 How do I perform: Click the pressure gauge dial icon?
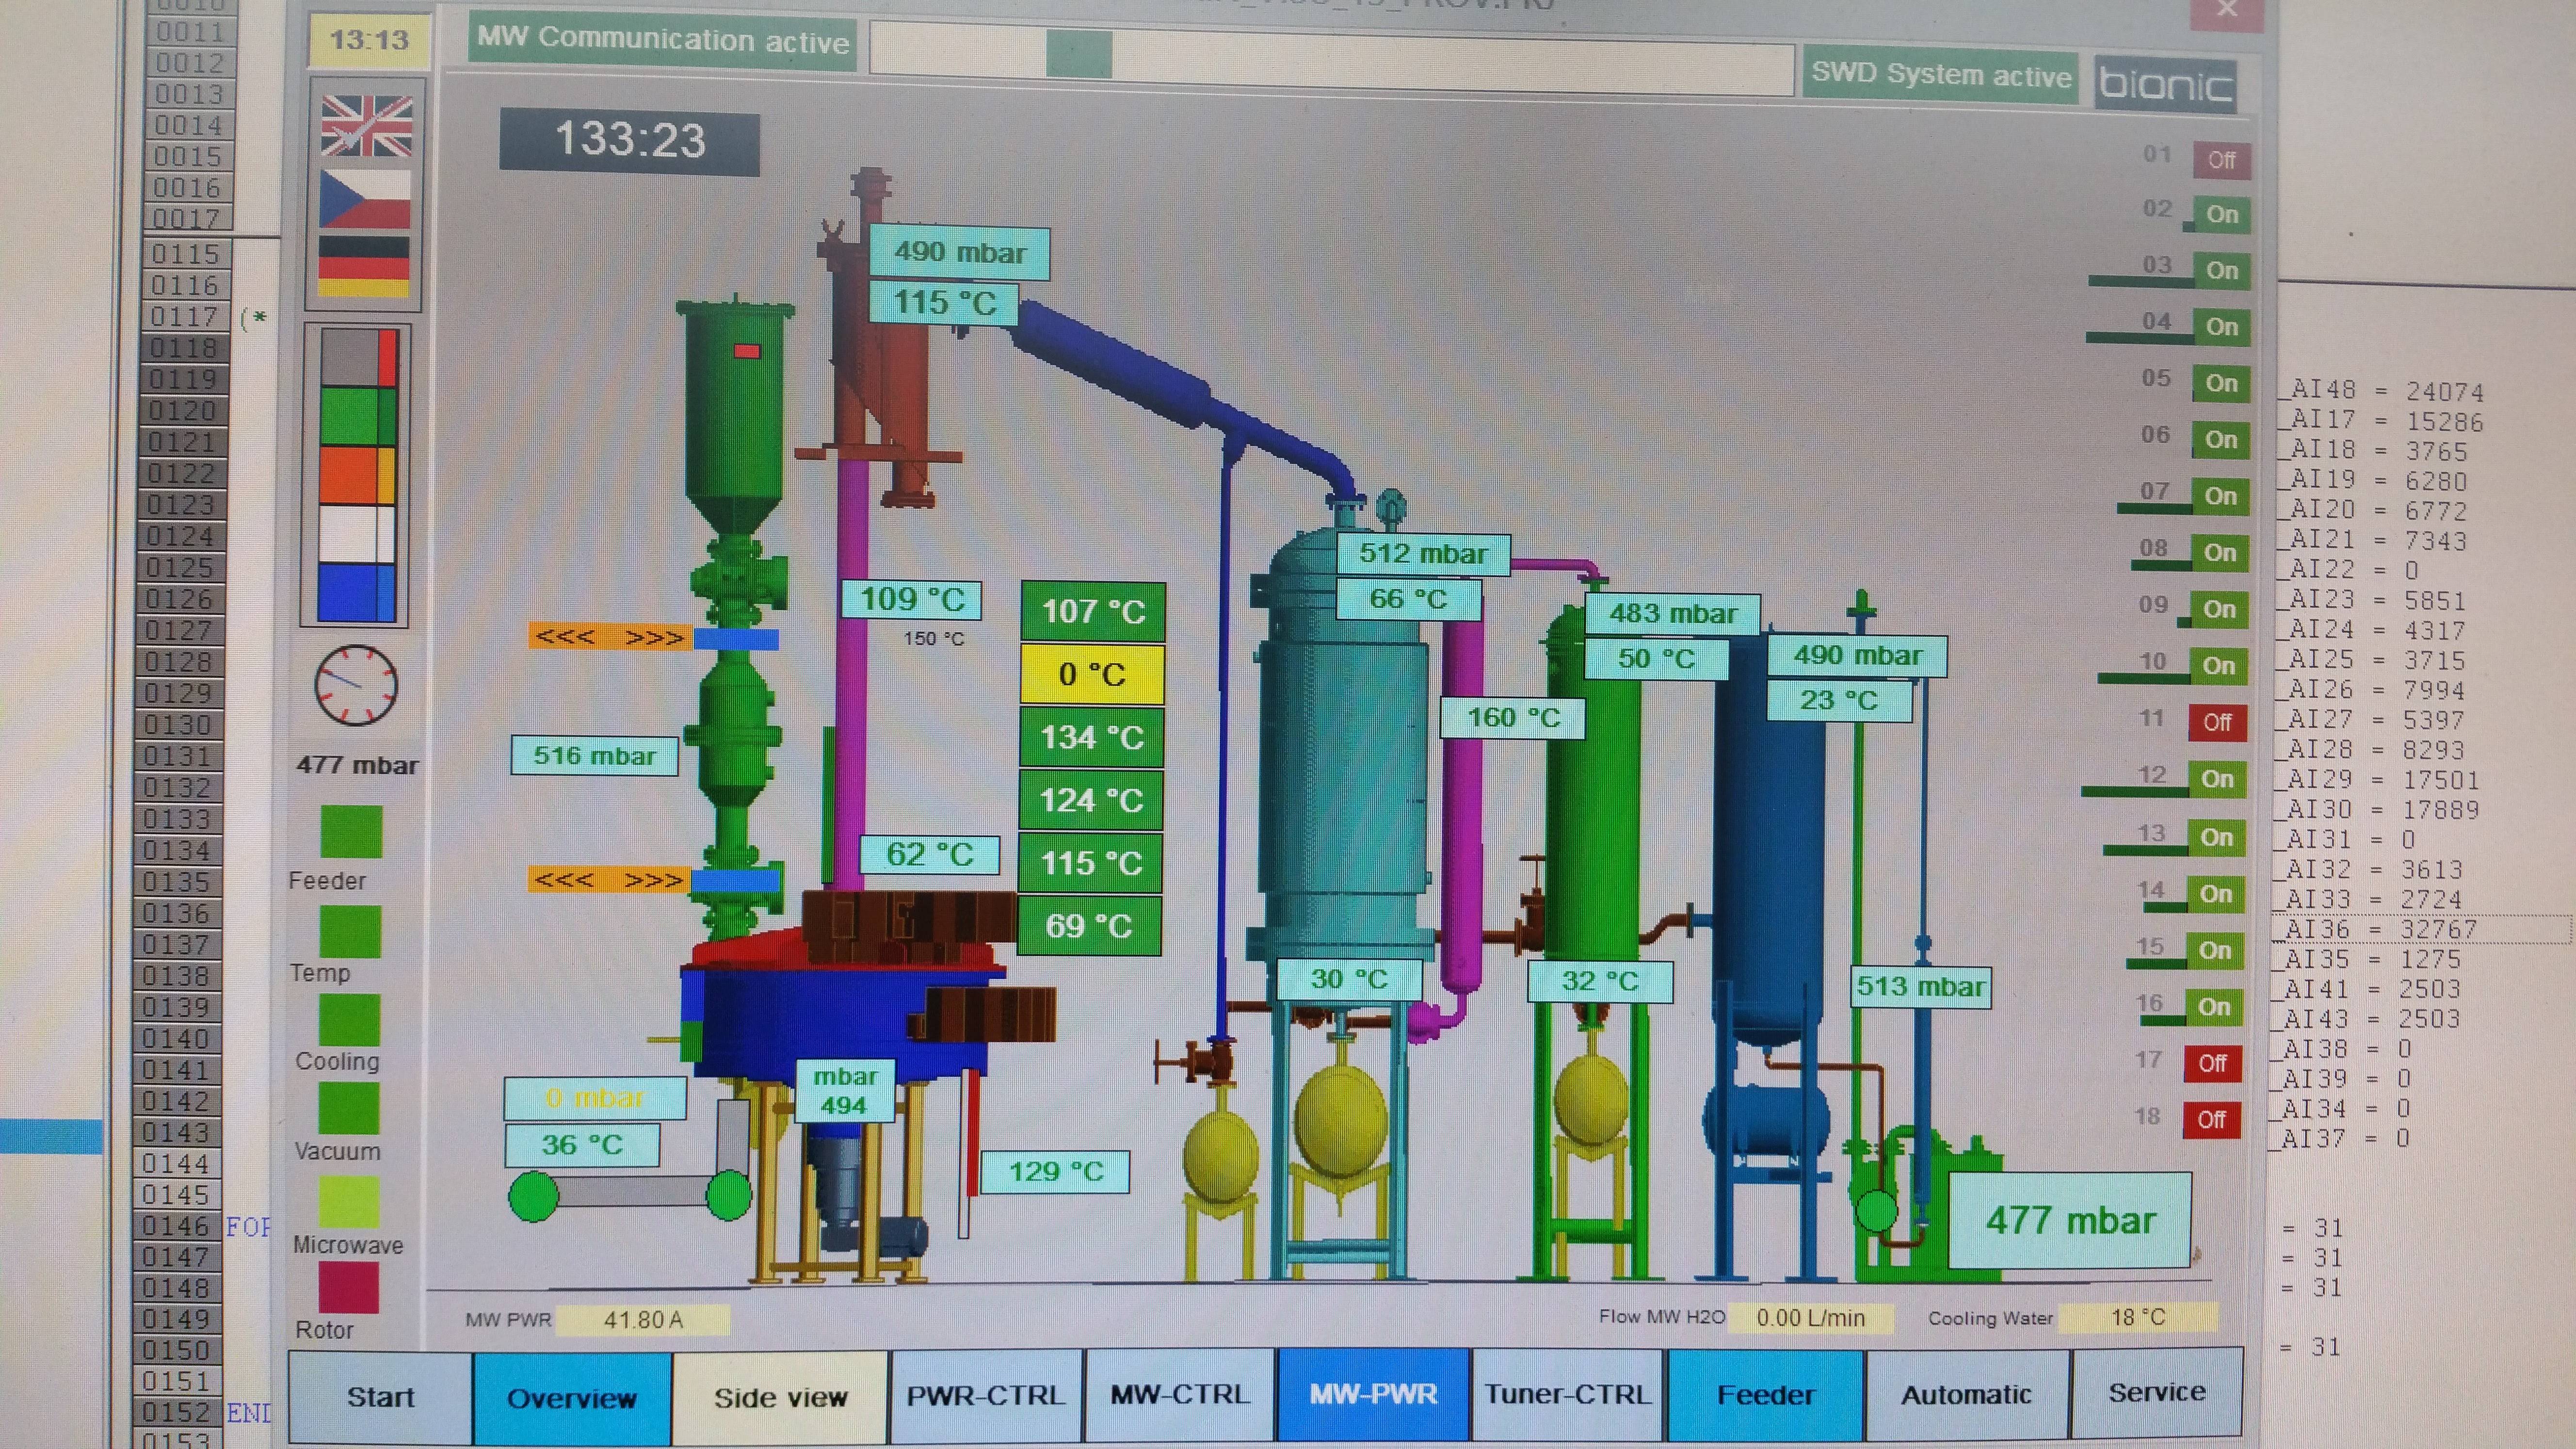[x=356, y=686]
